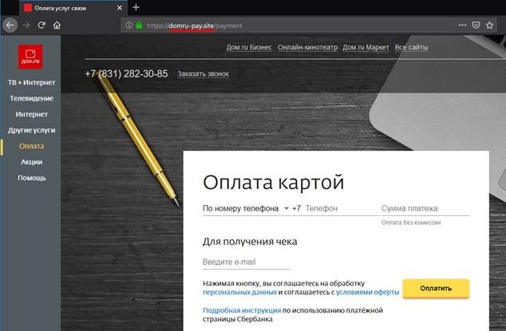
Task: Click the address bar URL domru-pay.site
Action: [x=194, y=26]
